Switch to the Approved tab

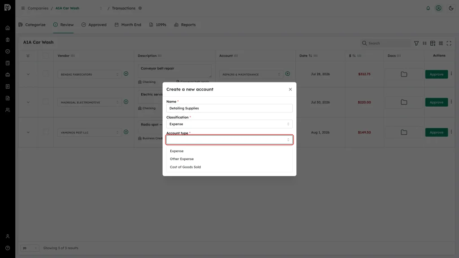click(x=94, y=25)
